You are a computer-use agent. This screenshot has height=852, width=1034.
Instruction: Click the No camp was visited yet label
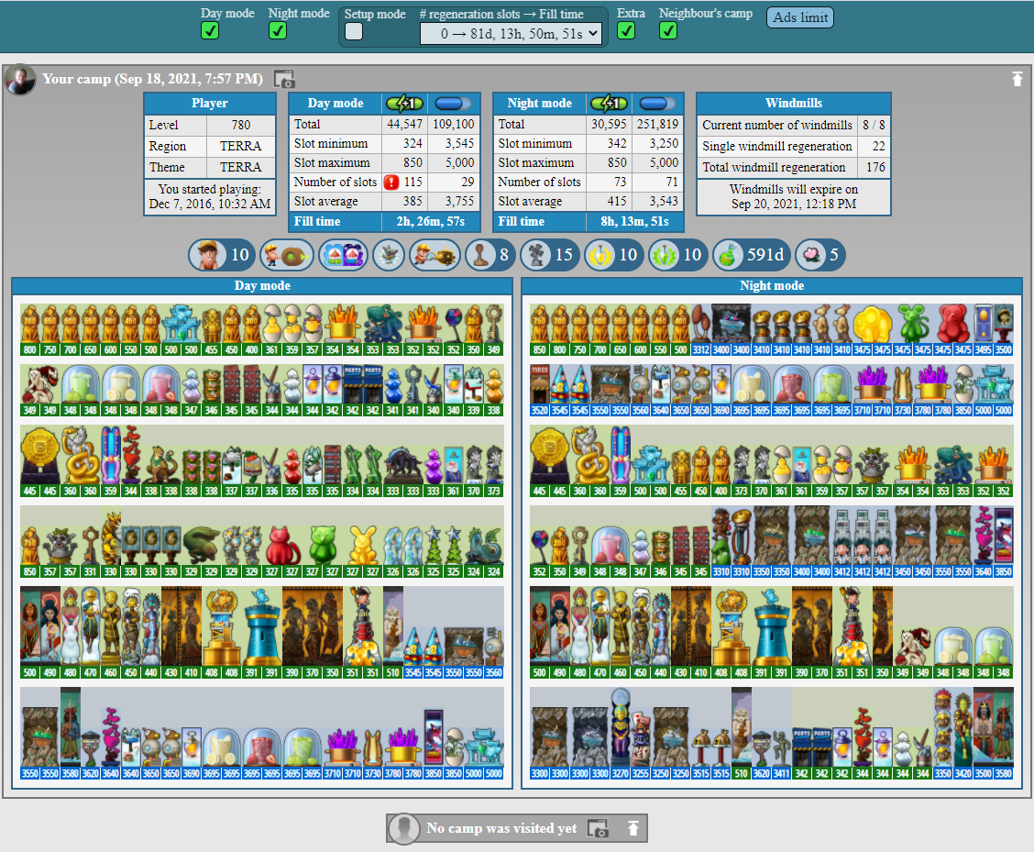coord(501,828)
